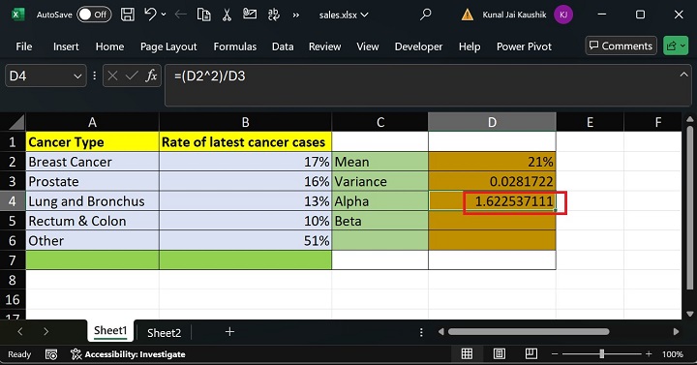Open the sales.xlsx file name dropdown
Image resolution: width=697 pixels, height=365 pixels.
pyautogui.click(x=344, y=15)
